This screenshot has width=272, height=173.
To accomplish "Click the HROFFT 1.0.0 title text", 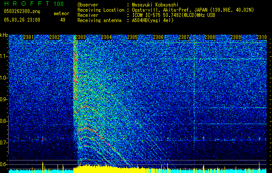I will click(34, 3).
